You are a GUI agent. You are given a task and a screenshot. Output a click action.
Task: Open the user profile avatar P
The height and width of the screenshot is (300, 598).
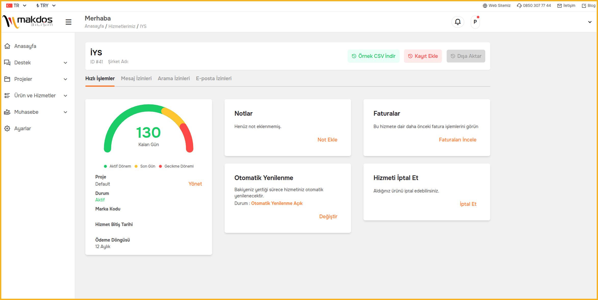[475, 22]
